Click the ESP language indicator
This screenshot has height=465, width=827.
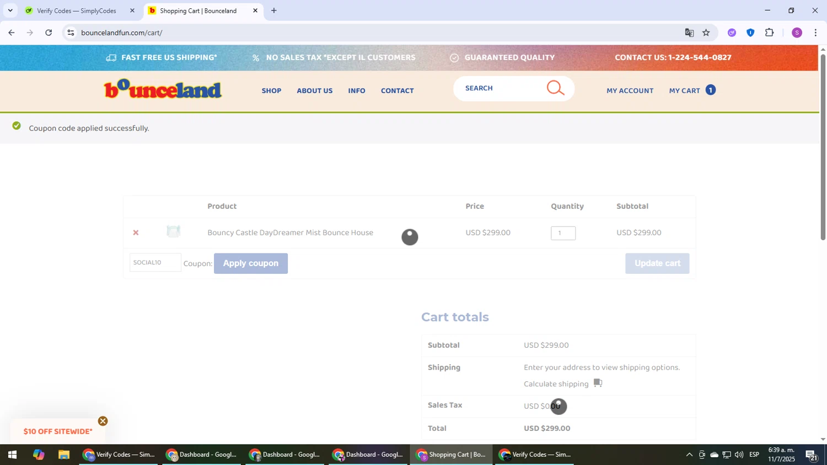tap(754, 455)
